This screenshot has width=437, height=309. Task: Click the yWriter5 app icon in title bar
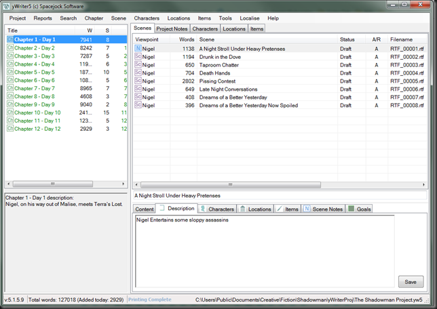coord(6,6)
